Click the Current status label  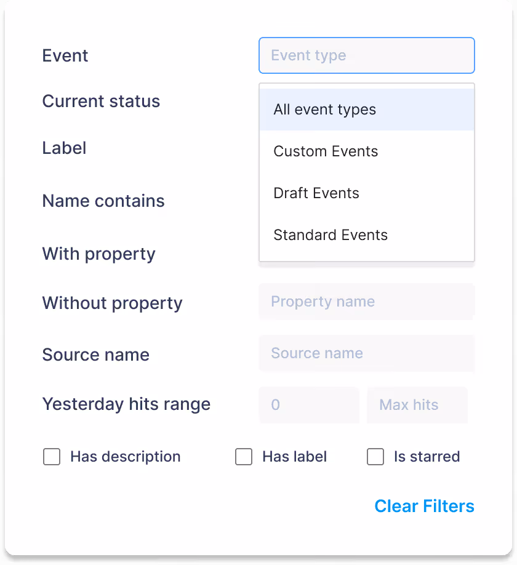point(100,101)
